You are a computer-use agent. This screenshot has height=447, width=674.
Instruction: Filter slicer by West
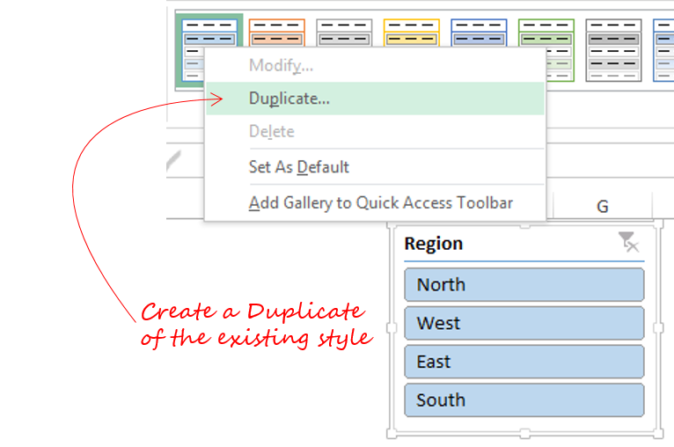524,323
